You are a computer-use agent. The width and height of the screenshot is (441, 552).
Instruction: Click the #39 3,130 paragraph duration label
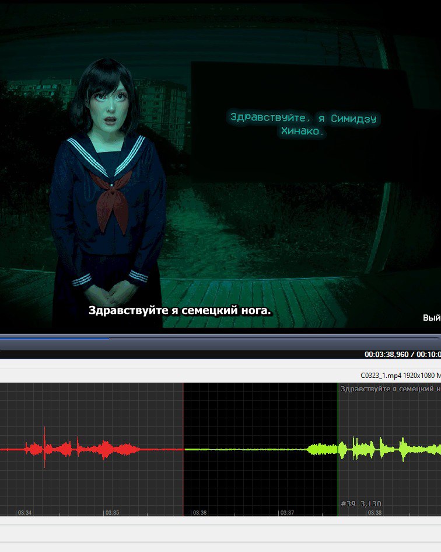pyautogui.click(x=361, y=504)
